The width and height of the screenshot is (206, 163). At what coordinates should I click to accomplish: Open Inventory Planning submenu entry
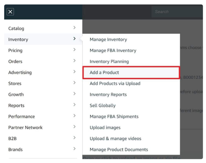[x=131, y=61]
